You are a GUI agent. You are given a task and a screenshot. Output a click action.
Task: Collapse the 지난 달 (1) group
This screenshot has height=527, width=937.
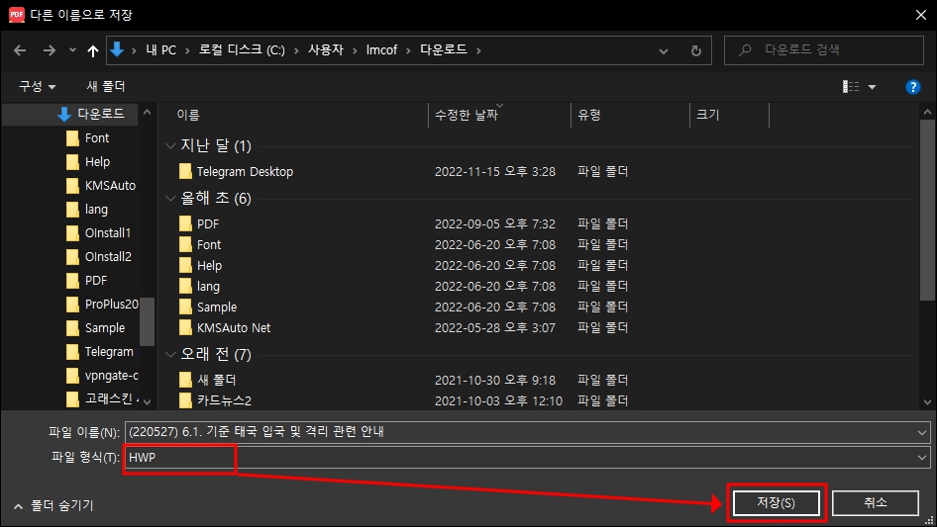pyautogui.click(x=170, y=145)
